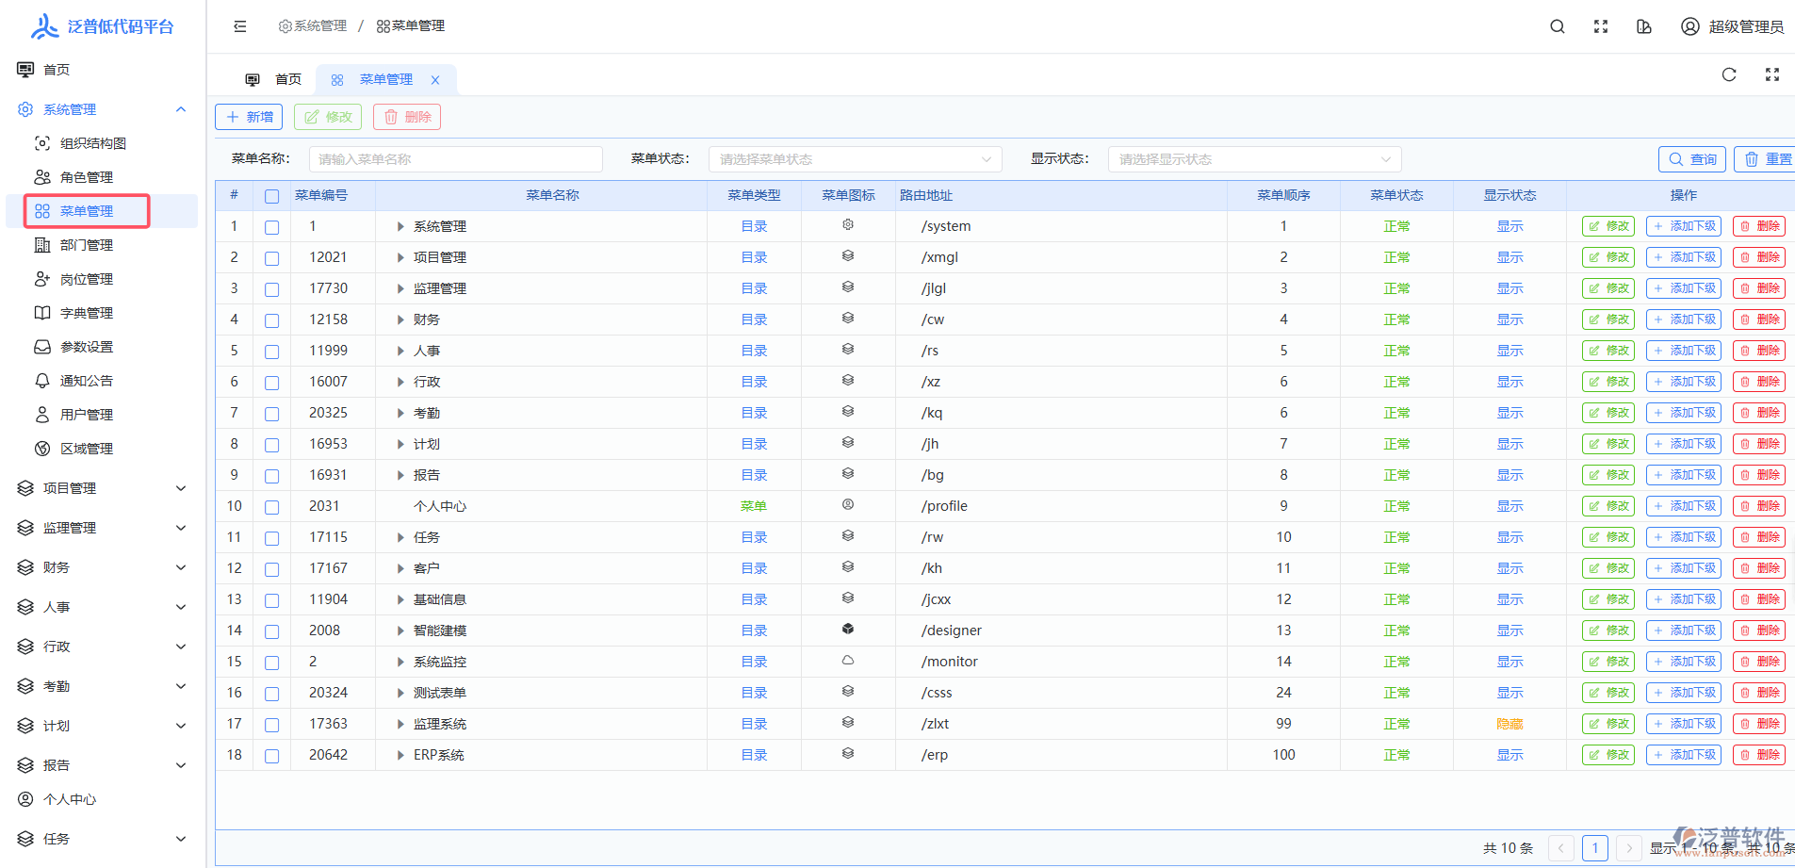Open 角色管理 in the sidebar

click(86, 177)
